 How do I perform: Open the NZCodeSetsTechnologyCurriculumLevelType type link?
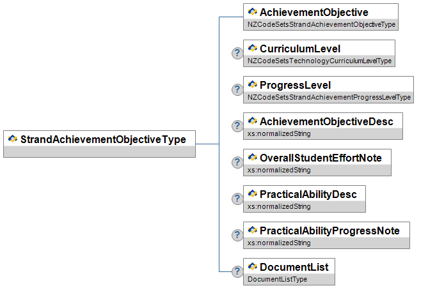click(x=319, y=61)
